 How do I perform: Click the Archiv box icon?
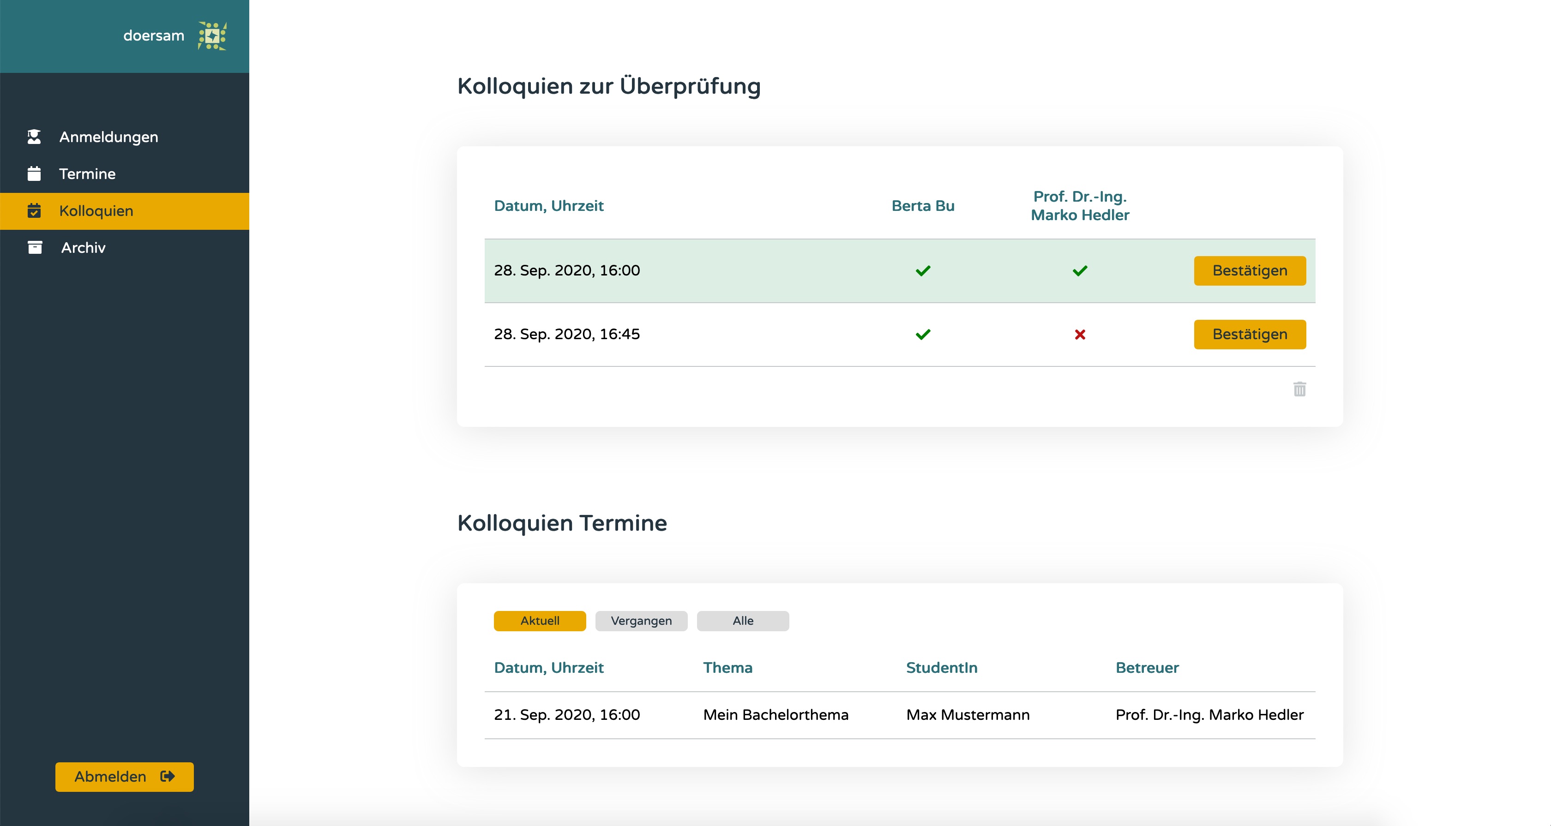tap(35, 247)
